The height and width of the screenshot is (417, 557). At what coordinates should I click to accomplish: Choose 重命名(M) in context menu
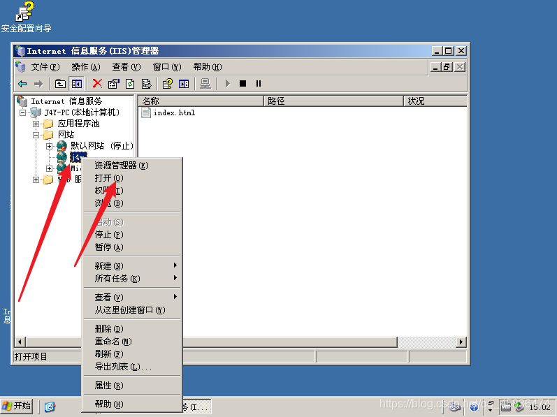pos(132,342)
